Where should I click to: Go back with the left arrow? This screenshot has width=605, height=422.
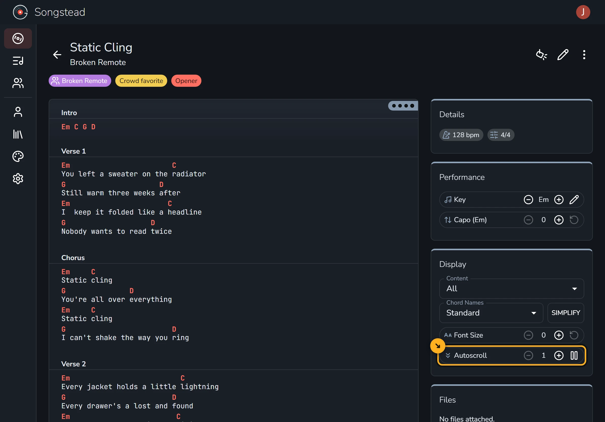click(x=57, y=55)
